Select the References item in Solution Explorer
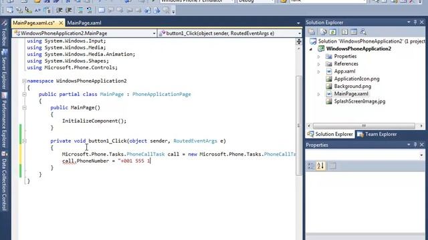 tap(346, 64)
